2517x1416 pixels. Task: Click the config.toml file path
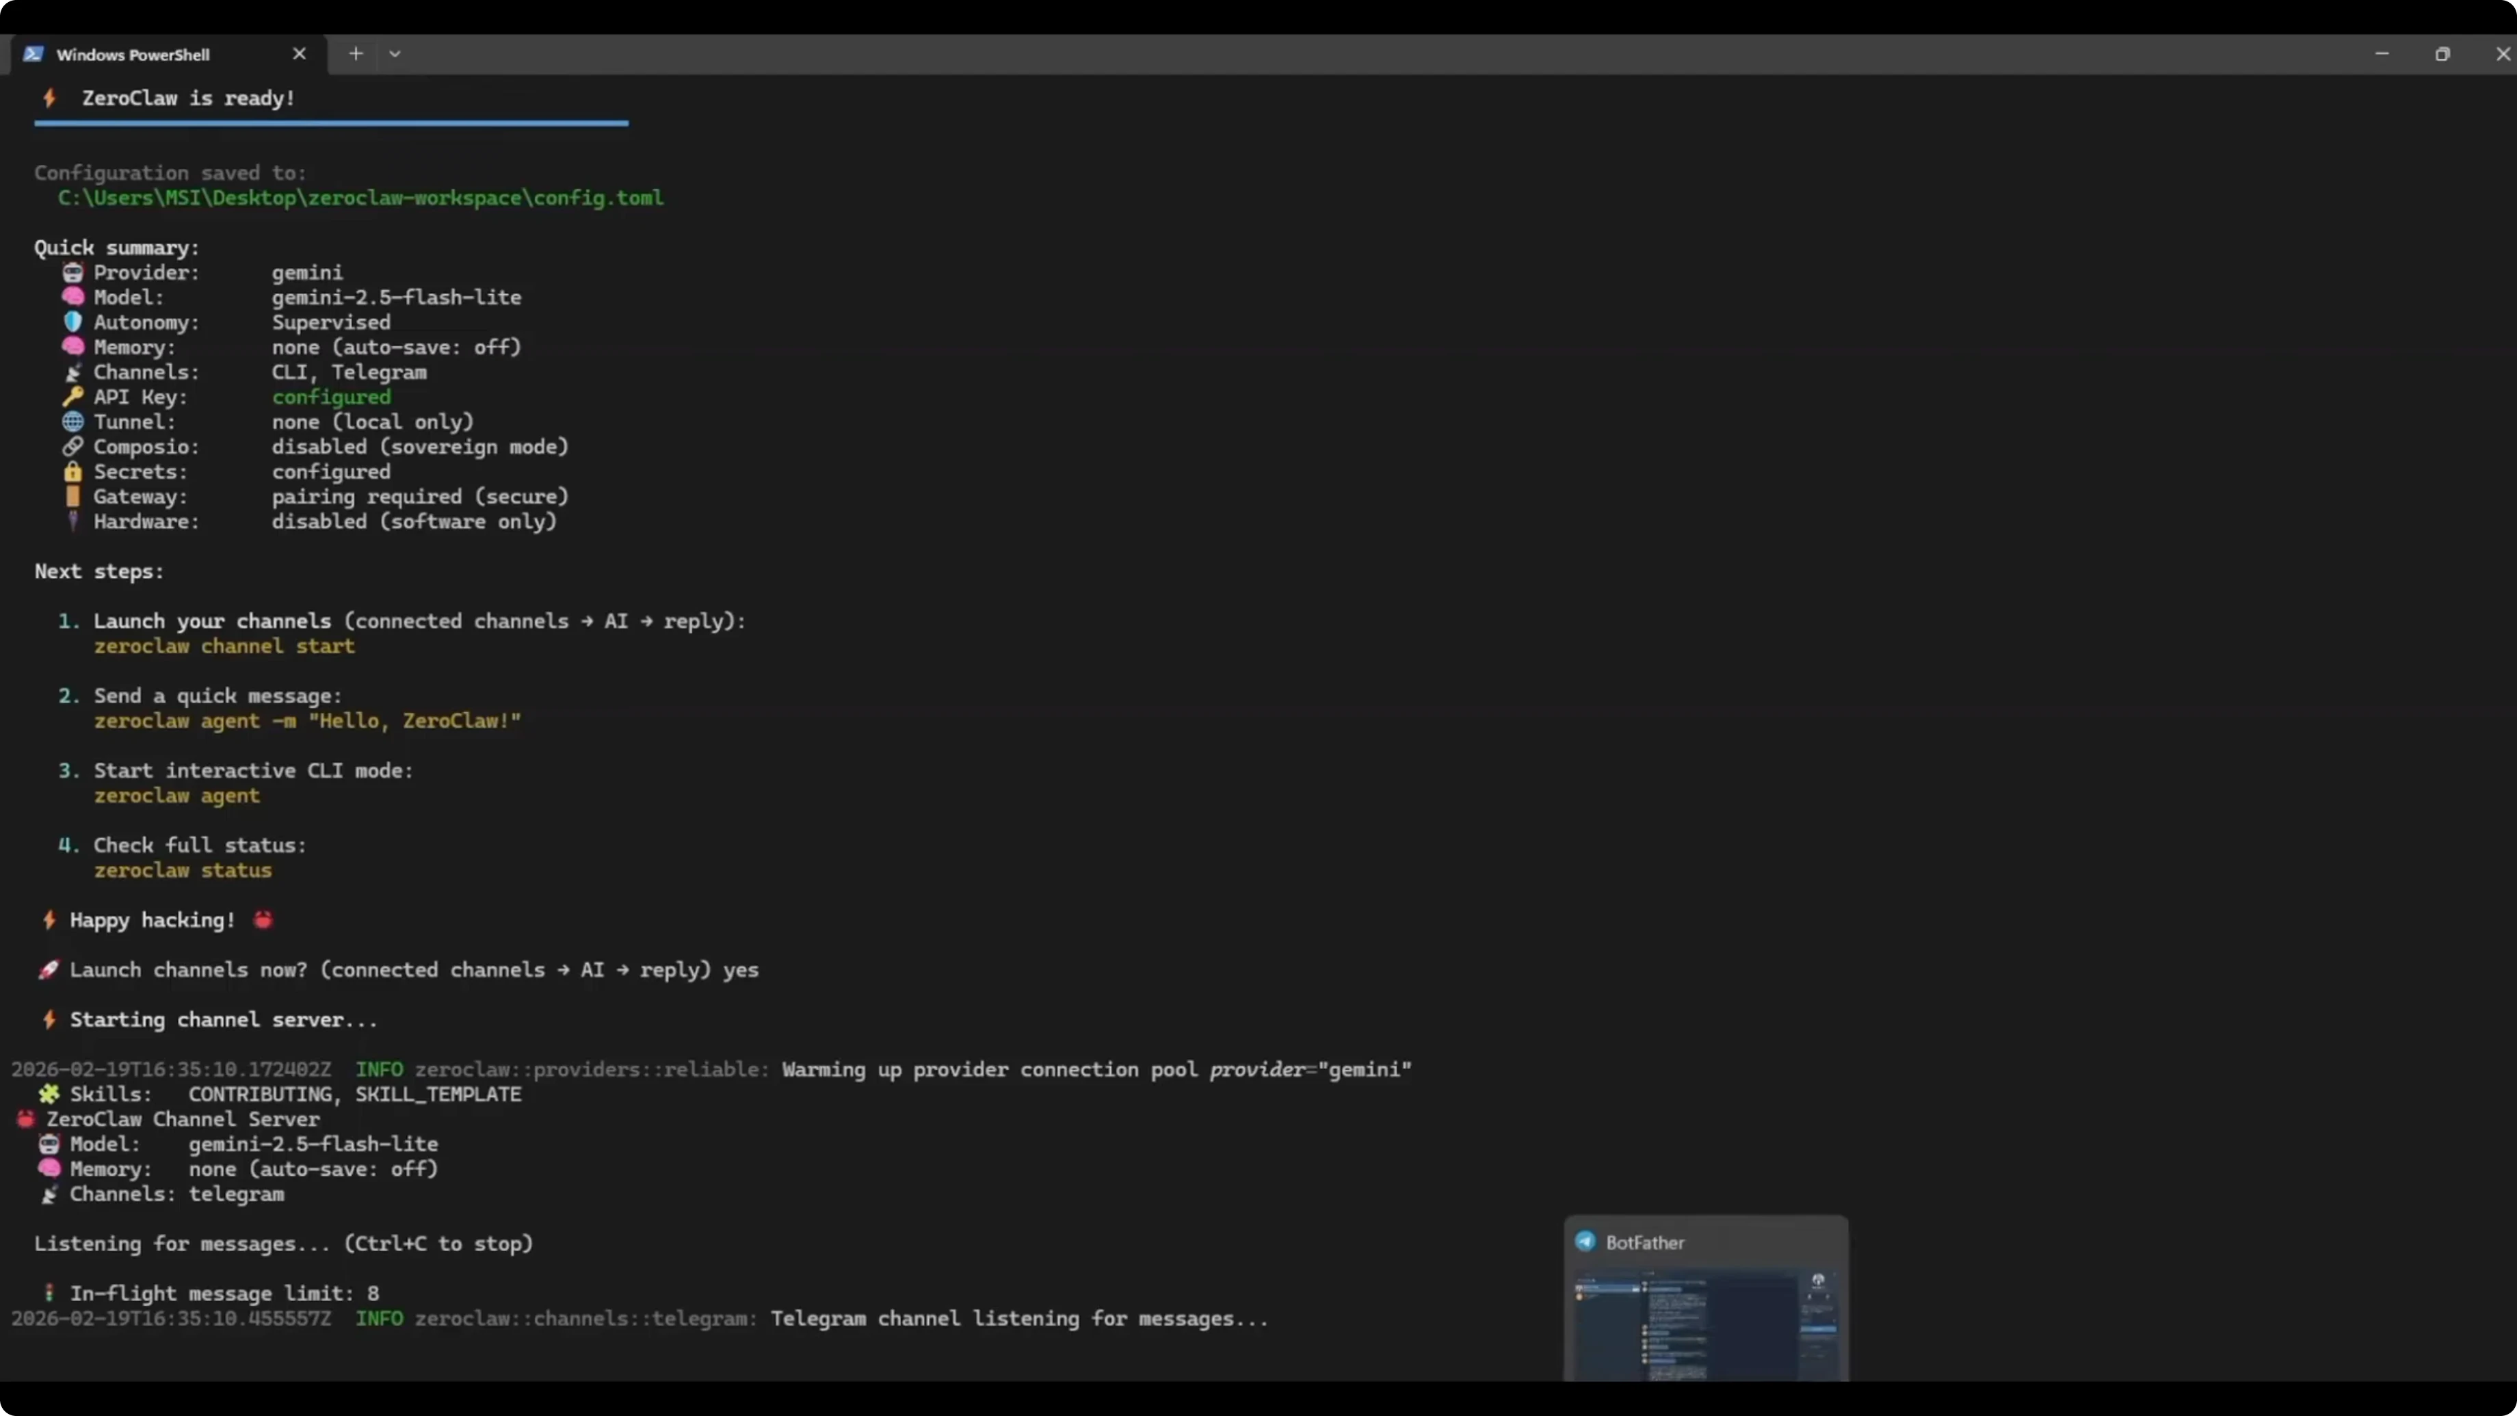pos(360,198)
